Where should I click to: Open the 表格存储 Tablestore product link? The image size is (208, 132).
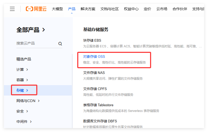tap(98, 105)
